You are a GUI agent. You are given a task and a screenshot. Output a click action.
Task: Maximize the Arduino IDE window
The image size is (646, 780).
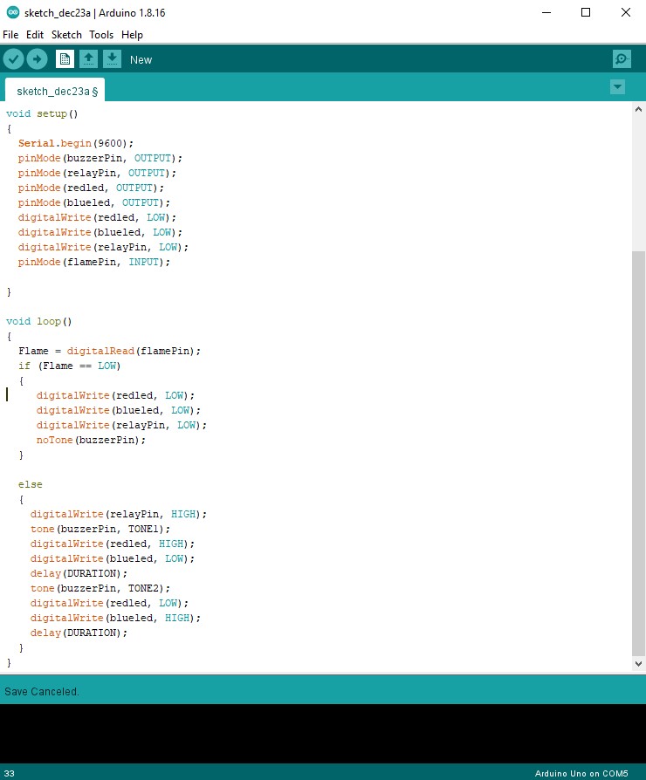coord(586,12)
